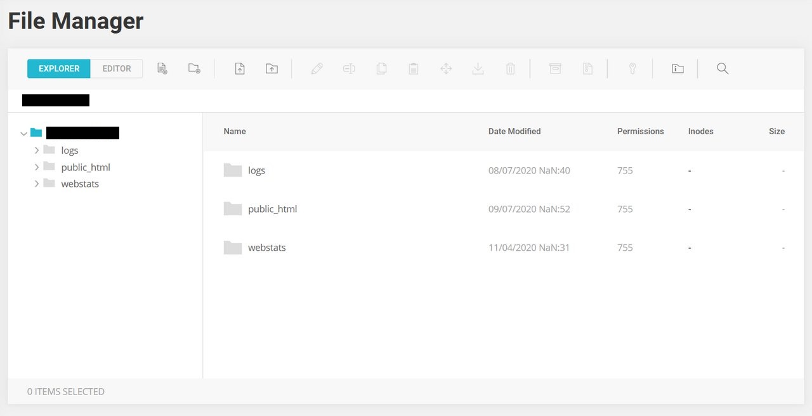Click the New File icon

click(162, 68)
